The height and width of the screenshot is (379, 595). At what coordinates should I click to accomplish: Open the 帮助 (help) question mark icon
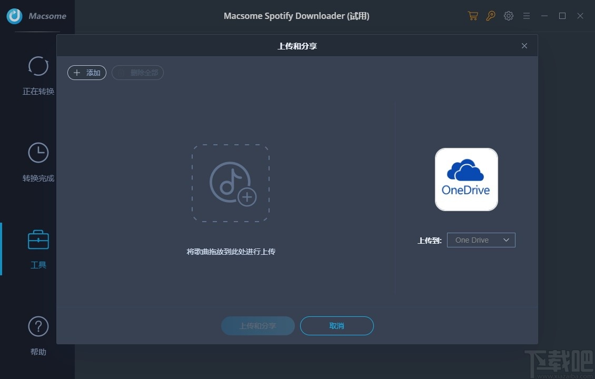[38, 326]
